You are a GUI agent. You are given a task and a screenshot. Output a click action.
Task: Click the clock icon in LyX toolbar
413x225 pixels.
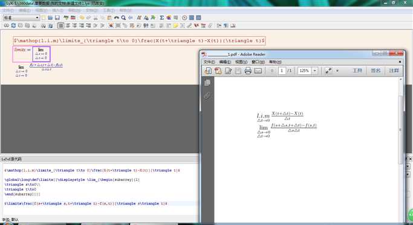(184, 17)
